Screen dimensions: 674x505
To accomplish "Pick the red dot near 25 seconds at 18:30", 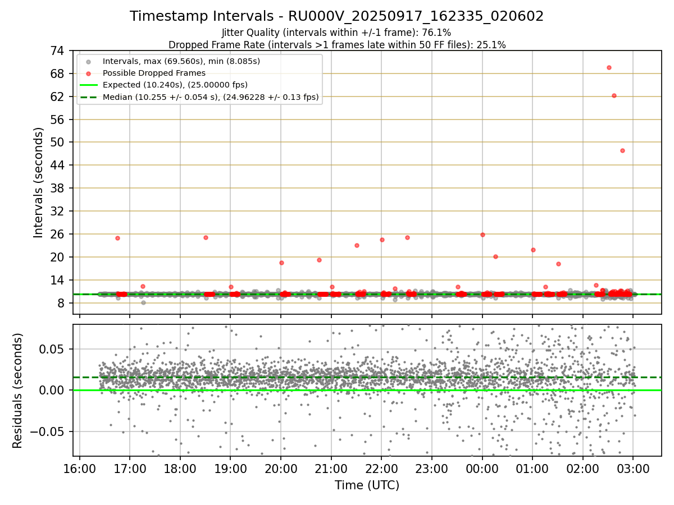I will pos(206,237).
